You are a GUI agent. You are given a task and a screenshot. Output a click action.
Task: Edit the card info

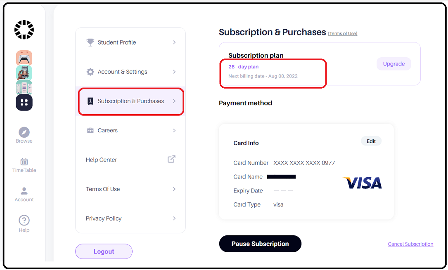point(371,141)
